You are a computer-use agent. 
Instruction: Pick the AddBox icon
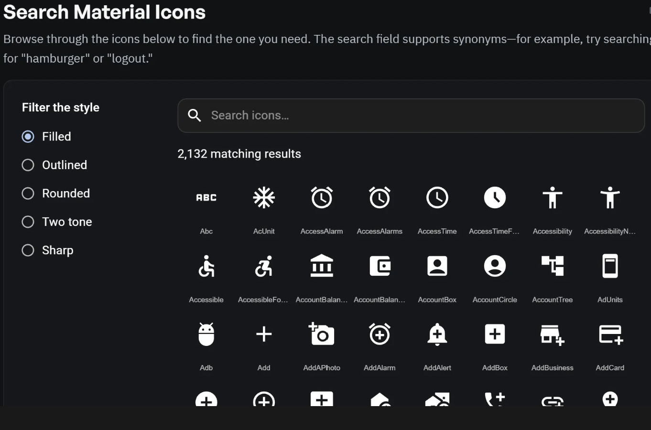(x=495, y=334)
